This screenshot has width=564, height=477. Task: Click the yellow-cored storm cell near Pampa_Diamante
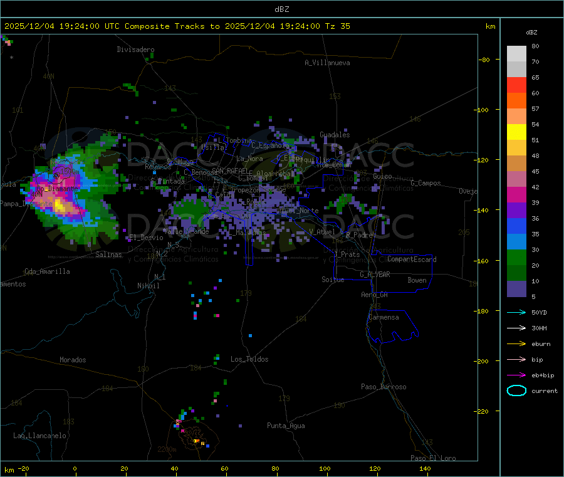[60, 206]
